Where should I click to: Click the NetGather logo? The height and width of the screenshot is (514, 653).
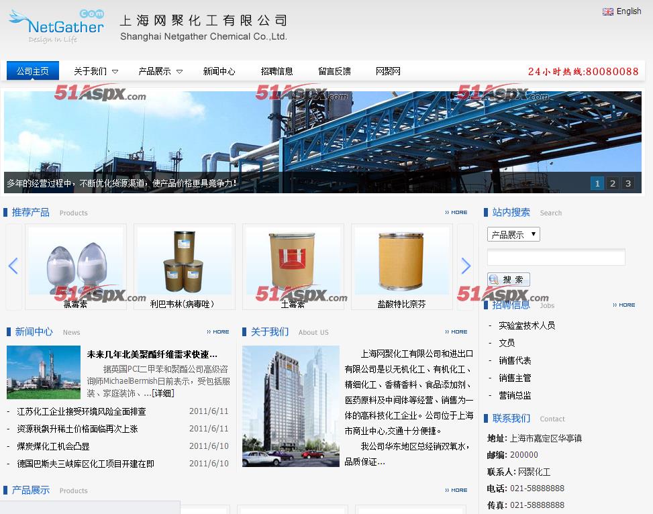pos(56,27)
